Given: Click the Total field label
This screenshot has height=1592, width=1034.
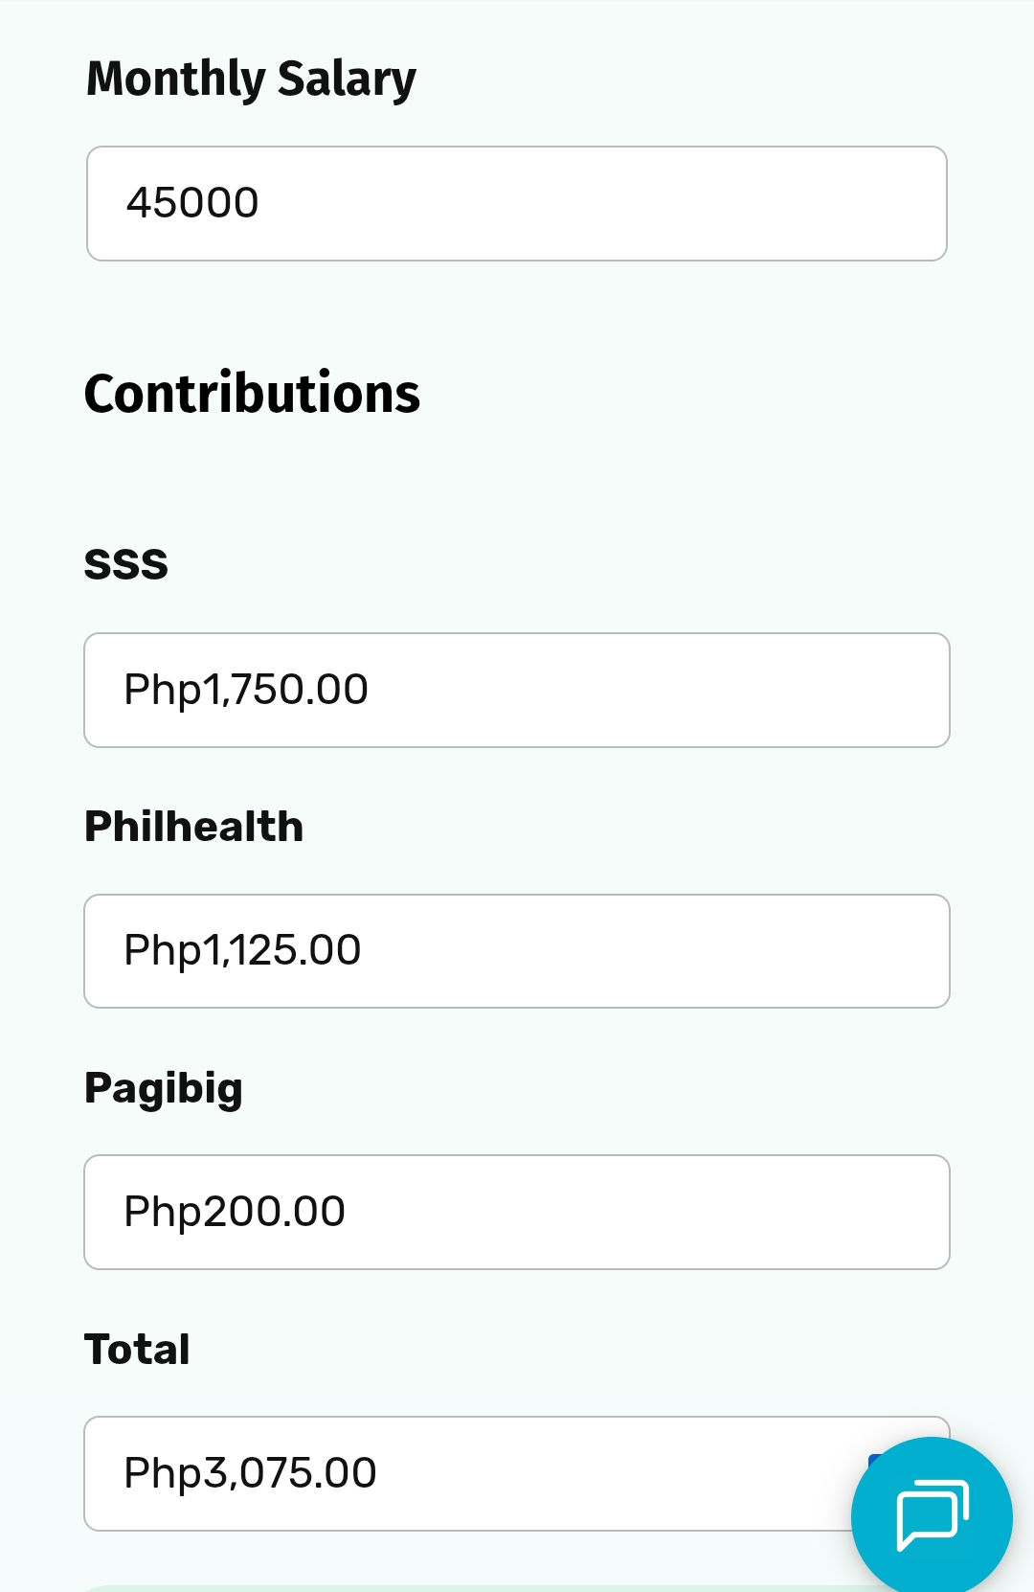Looking at the screenshot, I should 137,1350.
